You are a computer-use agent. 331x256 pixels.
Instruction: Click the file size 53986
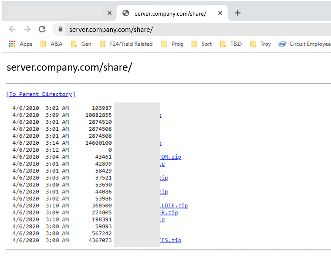point(104,198)
